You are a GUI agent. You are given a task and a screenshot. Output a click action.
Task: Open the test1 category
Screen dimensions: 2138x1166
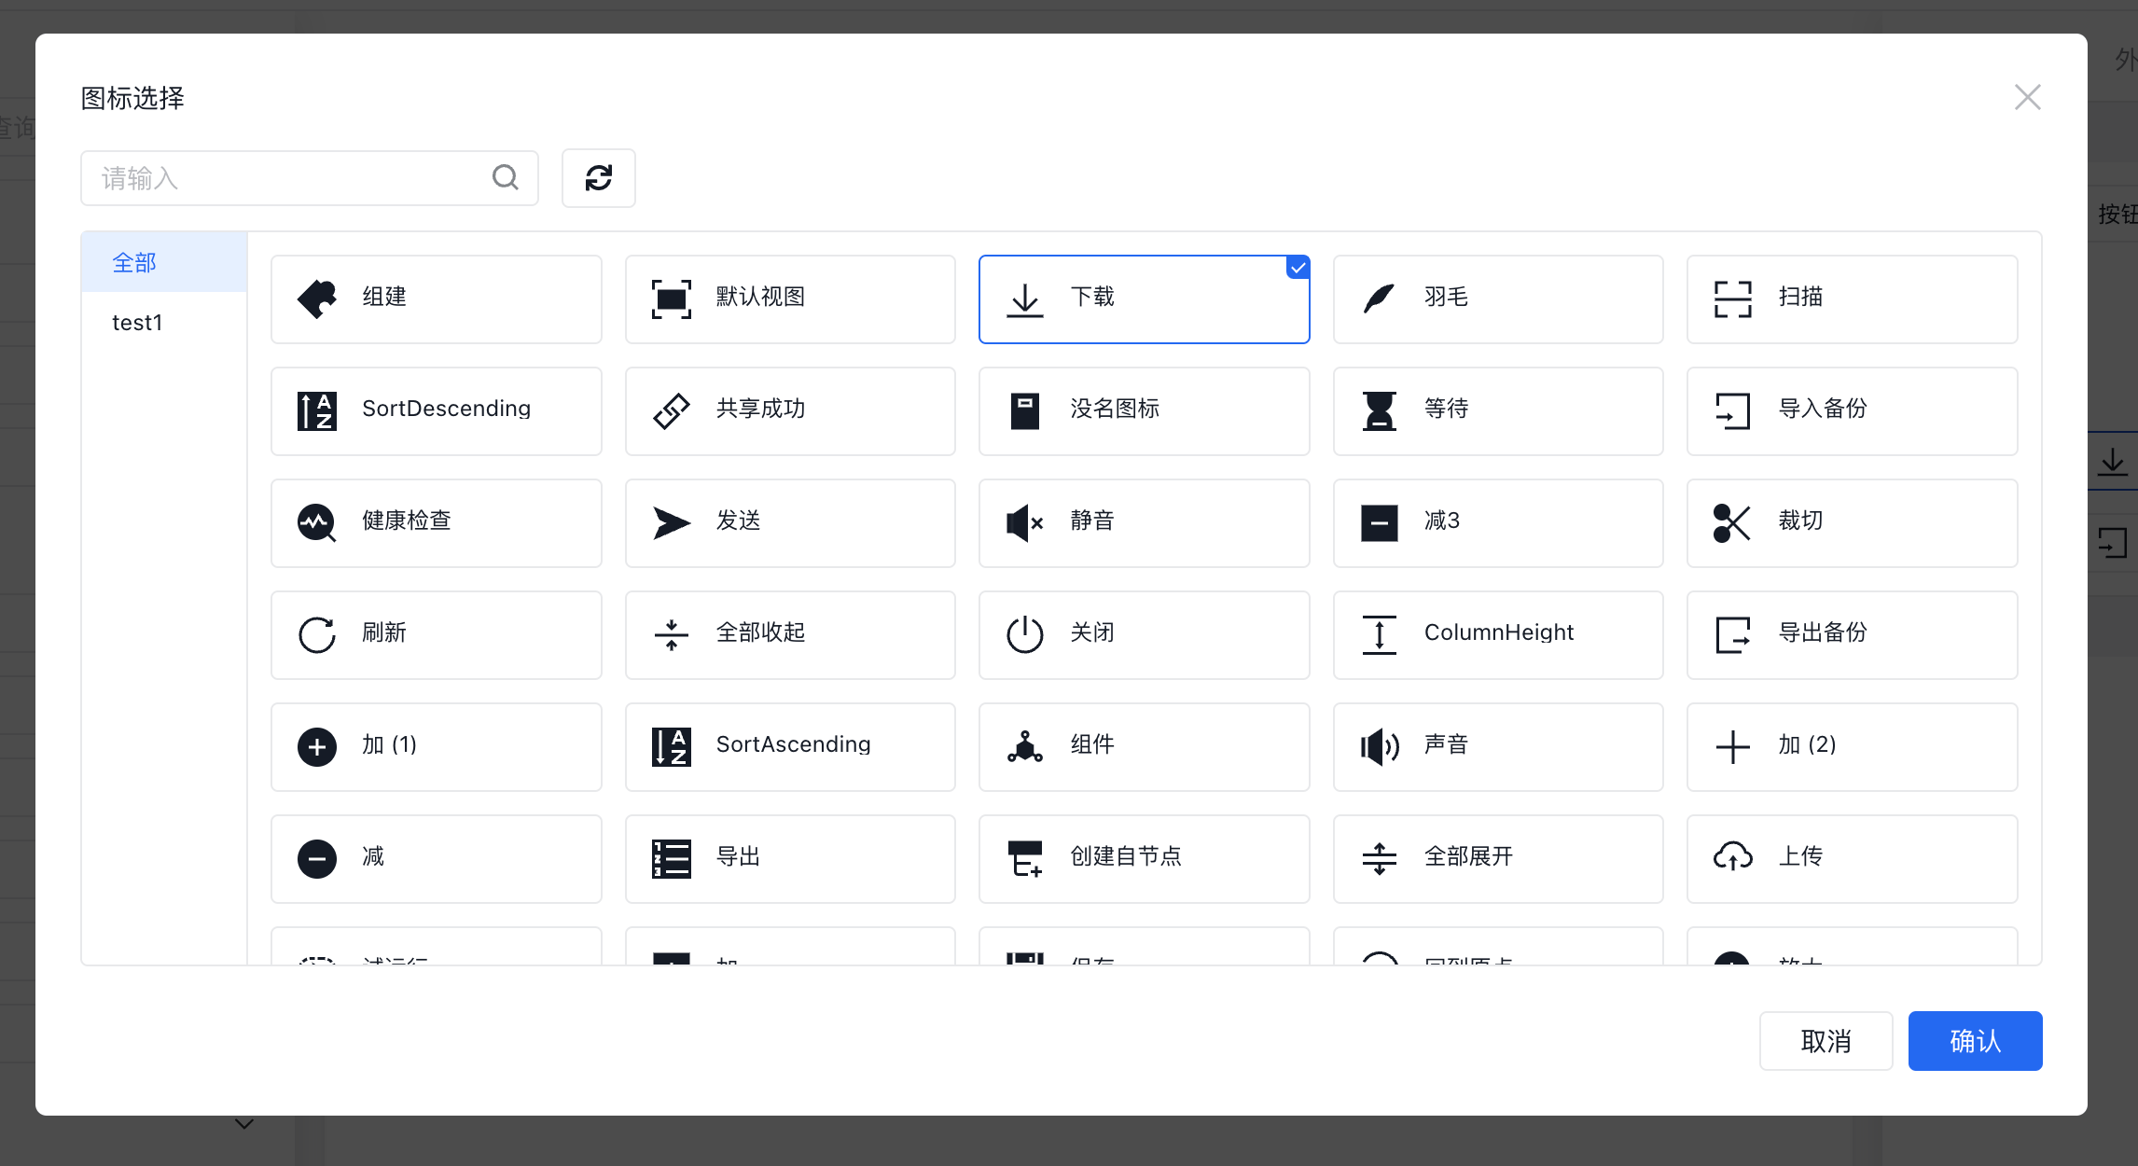pyautogui.click(x=164, y=322)
